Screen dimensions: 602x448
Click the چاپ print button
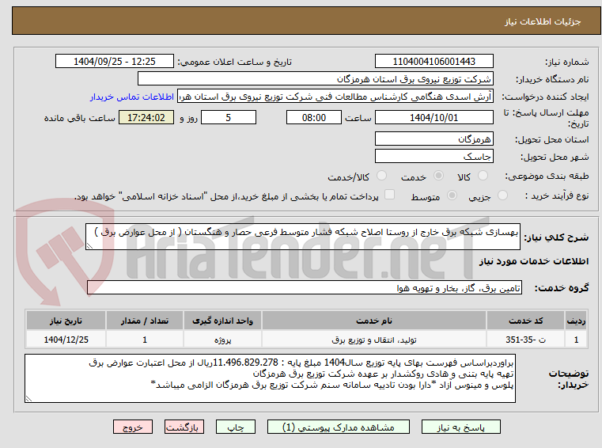[x=236, y=427]
